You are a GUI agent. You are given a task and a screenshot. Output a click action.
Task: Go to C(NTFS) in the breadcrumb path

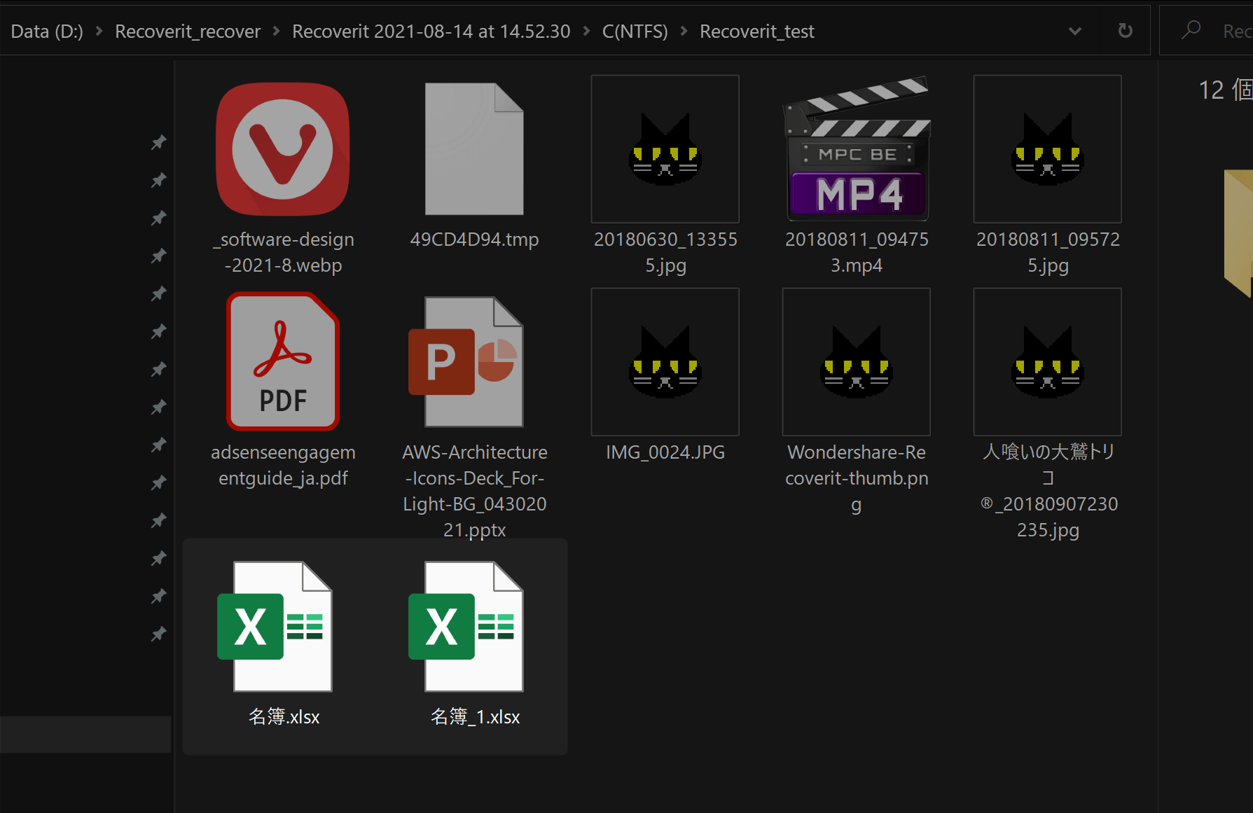point(635,32)
